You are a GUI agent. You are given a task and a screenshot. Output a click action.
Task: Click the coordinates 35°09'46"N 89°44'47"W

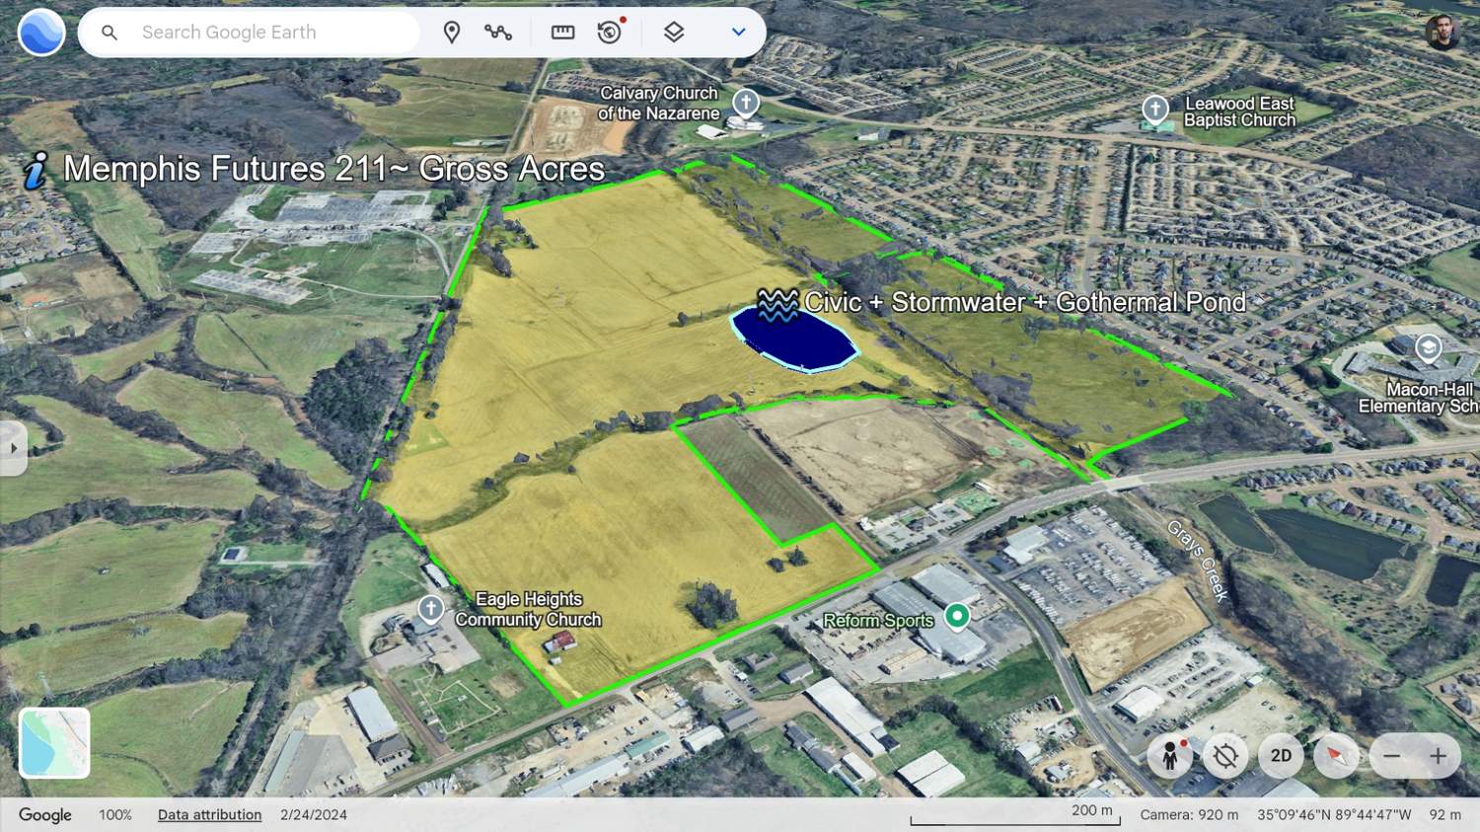click(x=1334, y=815)
